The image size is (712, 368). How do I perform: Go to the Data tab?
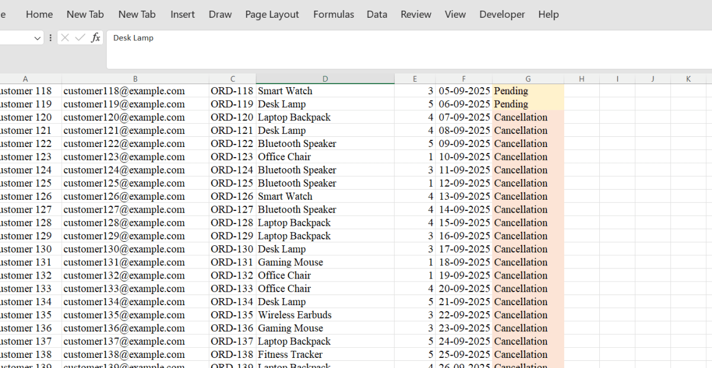377,14
